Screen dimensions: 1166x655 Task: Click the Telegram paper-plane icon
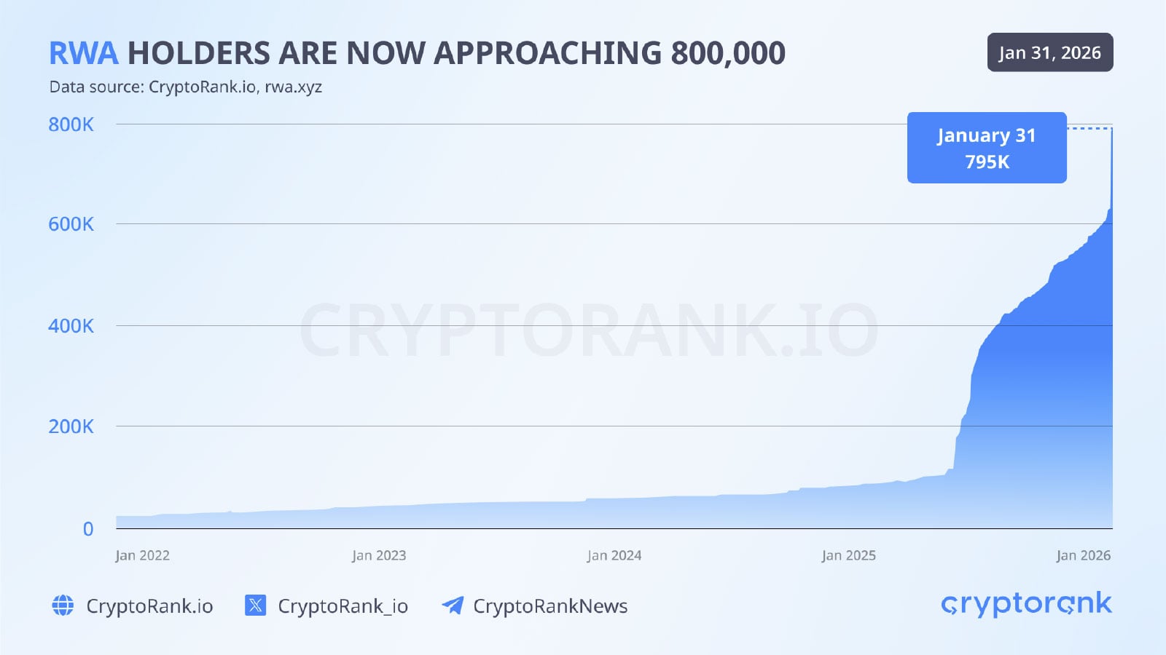click(453, 606)
